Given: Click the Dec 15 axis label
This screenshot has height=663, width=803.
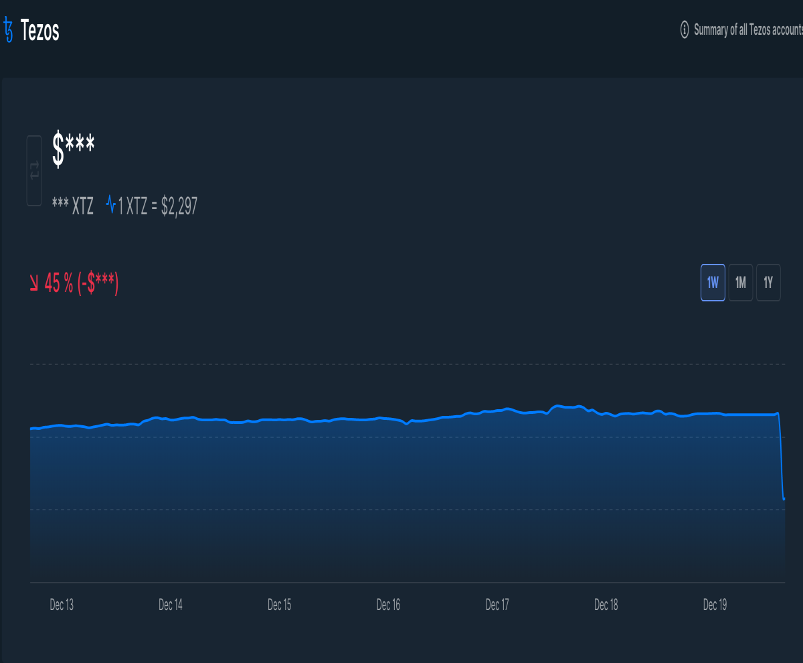Looking at the screenshot, I should tap(280, 605).
